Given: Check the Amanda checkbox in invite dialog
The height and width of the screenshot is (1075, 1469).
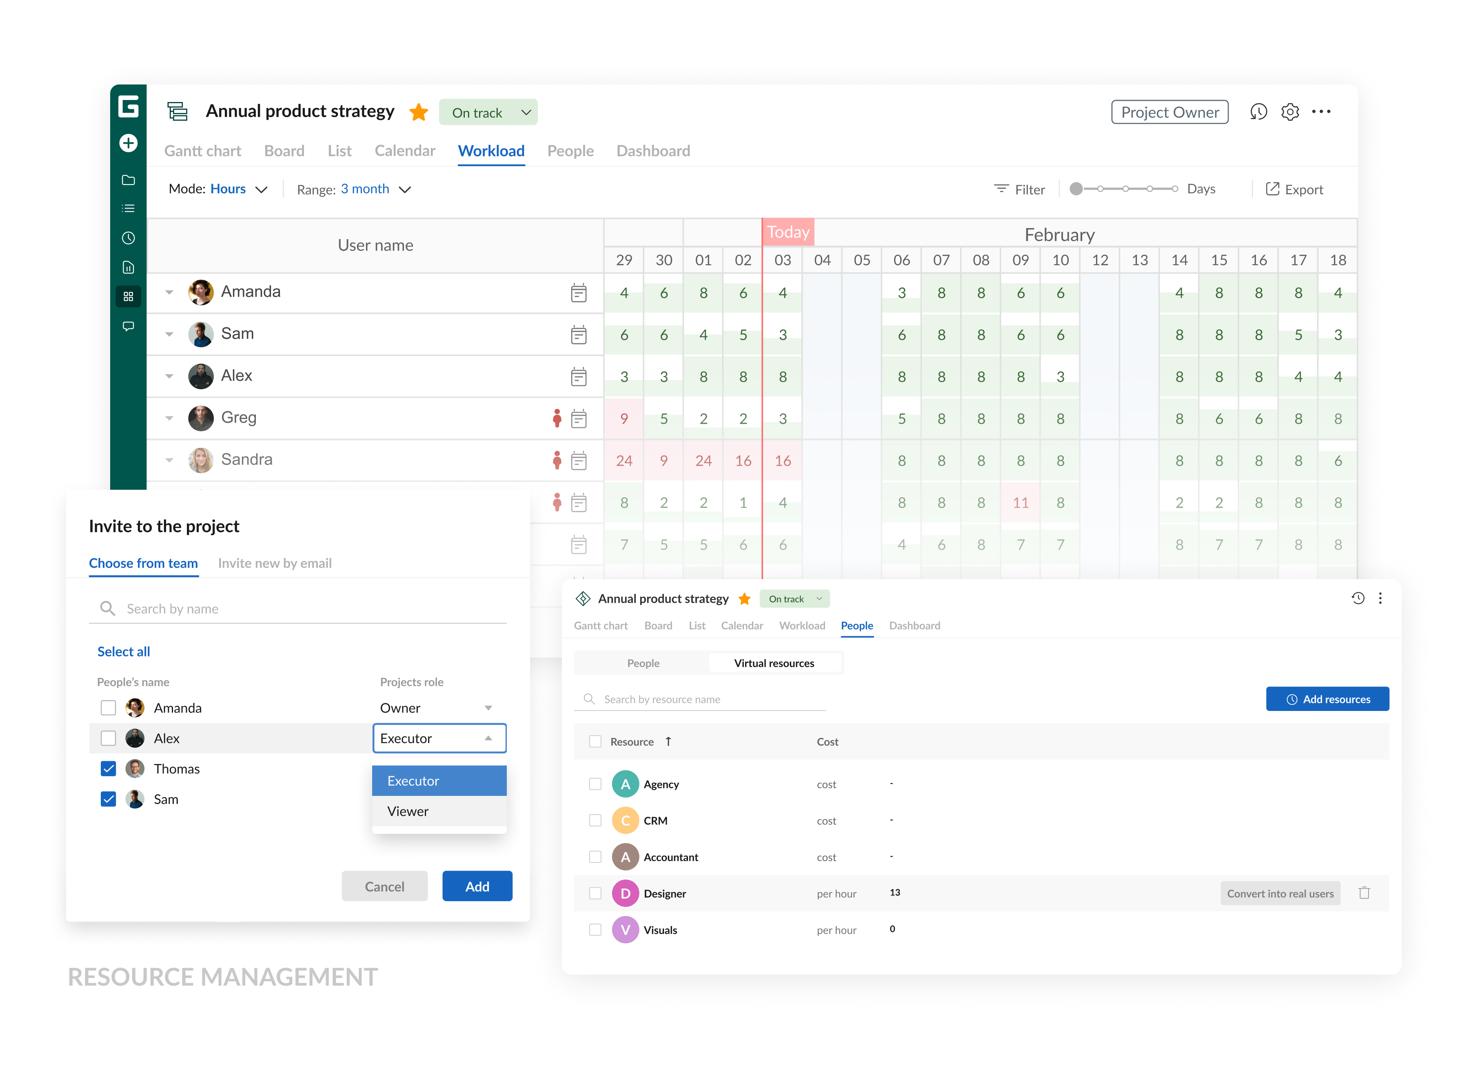Looking at the screenshot, I should tap(108, 708).
